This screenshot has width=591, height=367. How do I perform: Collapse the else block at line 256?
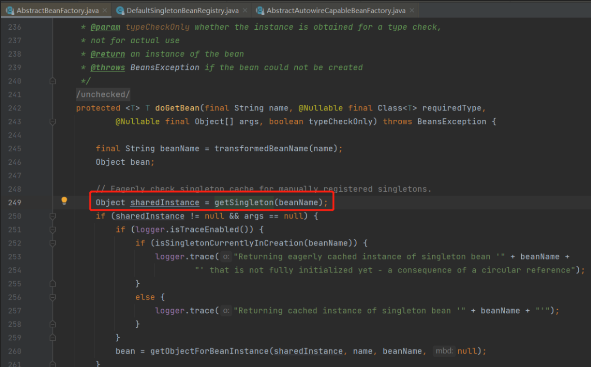[53, 297]
